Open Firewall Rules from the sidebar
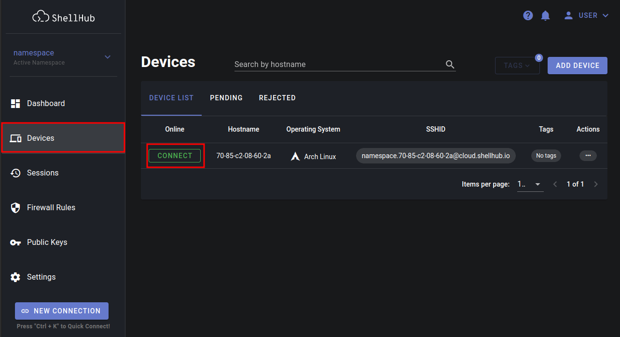This screenshot has width=620, height=337. click(x=63, y=208)
